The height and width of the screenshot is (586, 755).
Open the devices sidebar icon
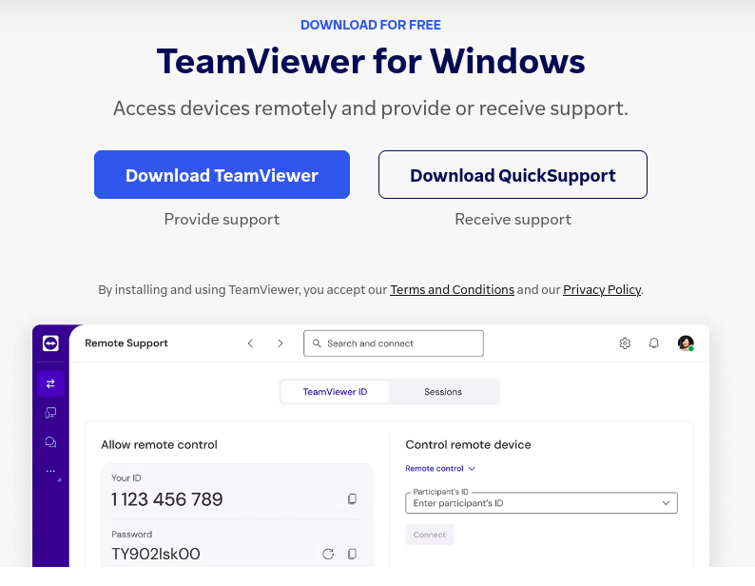pos(50,413)
